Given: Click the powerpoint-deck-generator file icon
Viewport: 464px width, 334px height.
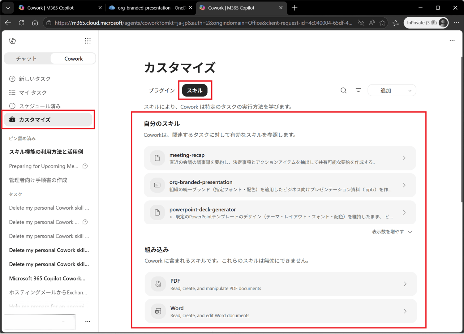Looking at the screenshot, I should pos(157,212).
